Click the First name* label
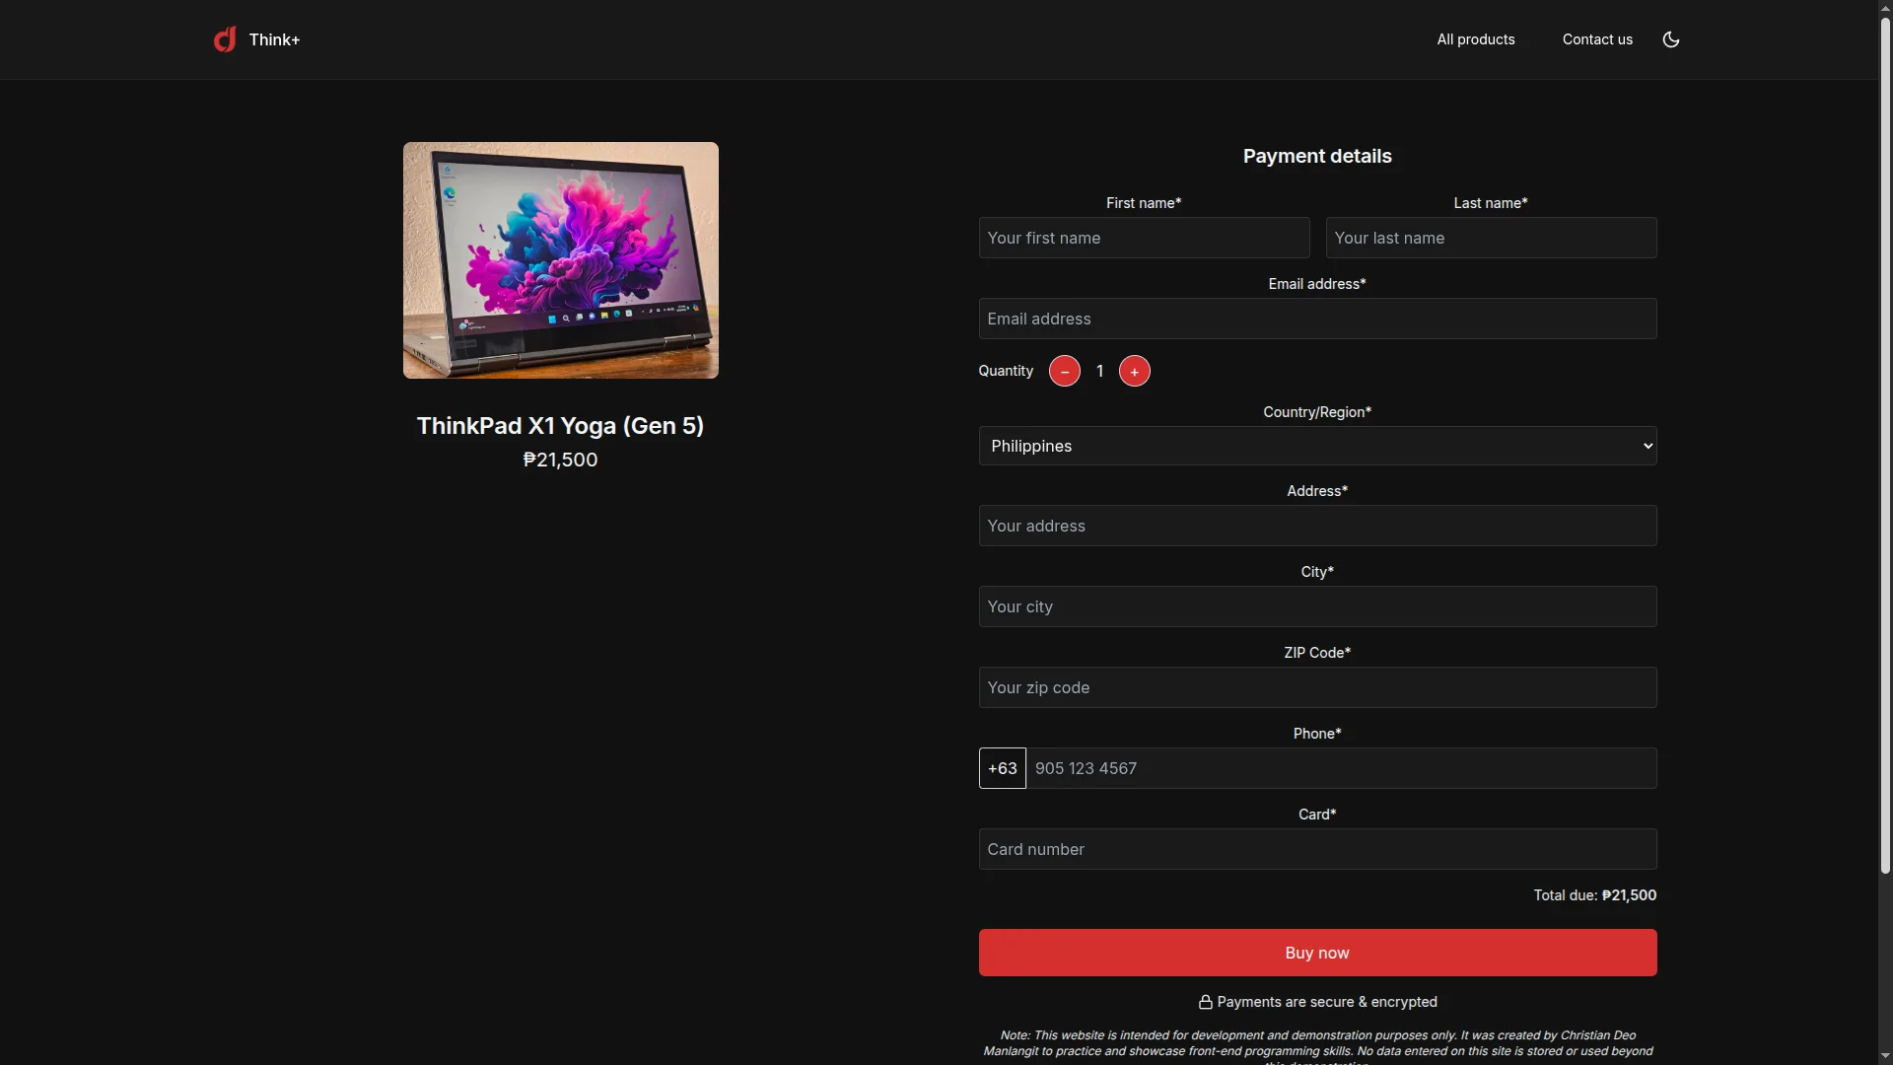 (x=1144, y=203)
